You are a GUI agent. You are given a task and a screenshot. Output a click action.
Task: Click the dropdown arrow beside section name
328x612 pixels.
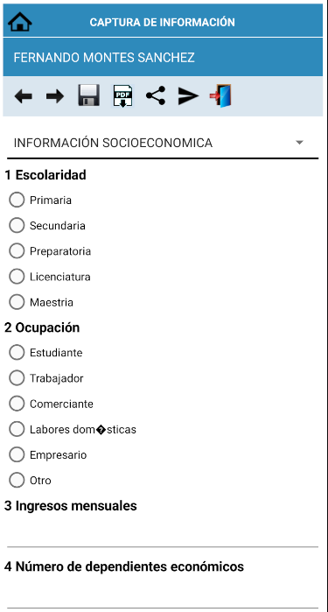[x=299, y=143]
